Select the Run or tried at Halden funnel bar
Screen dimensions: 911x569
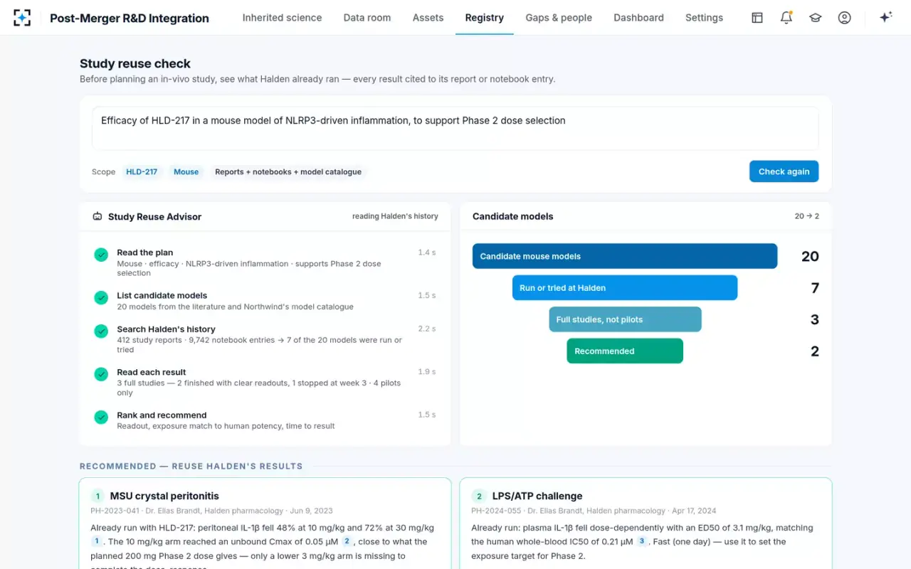(625, 288)
